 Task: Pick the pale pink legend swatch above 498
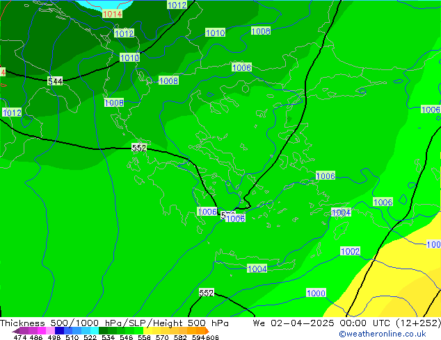(x=50, y=330)
